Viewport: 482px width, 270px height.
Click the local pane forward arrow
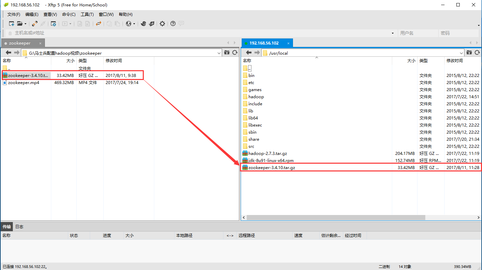point(17,53)
